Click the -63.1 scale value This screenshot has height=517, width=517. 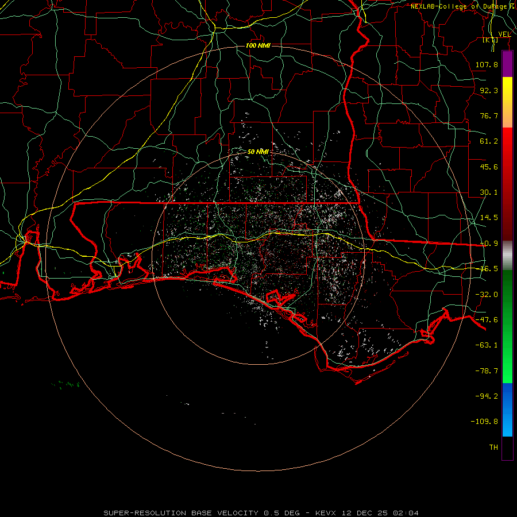tap(487, 345)
